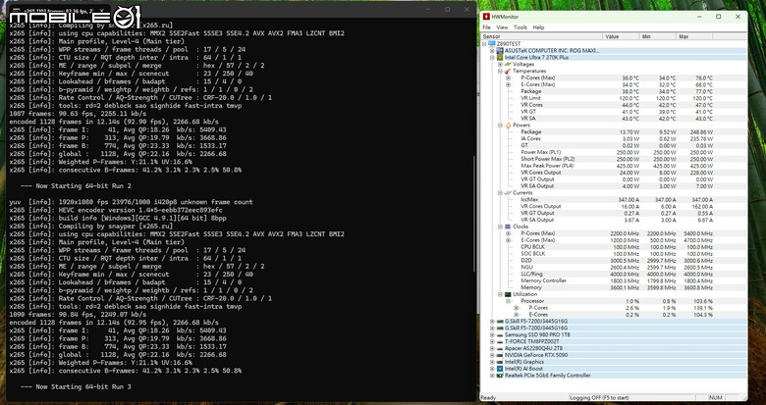The height and width of the screenshot is (405, 766).
Task: Click the Intel(R) AI Boost icon
Action: tap(500, 369)
